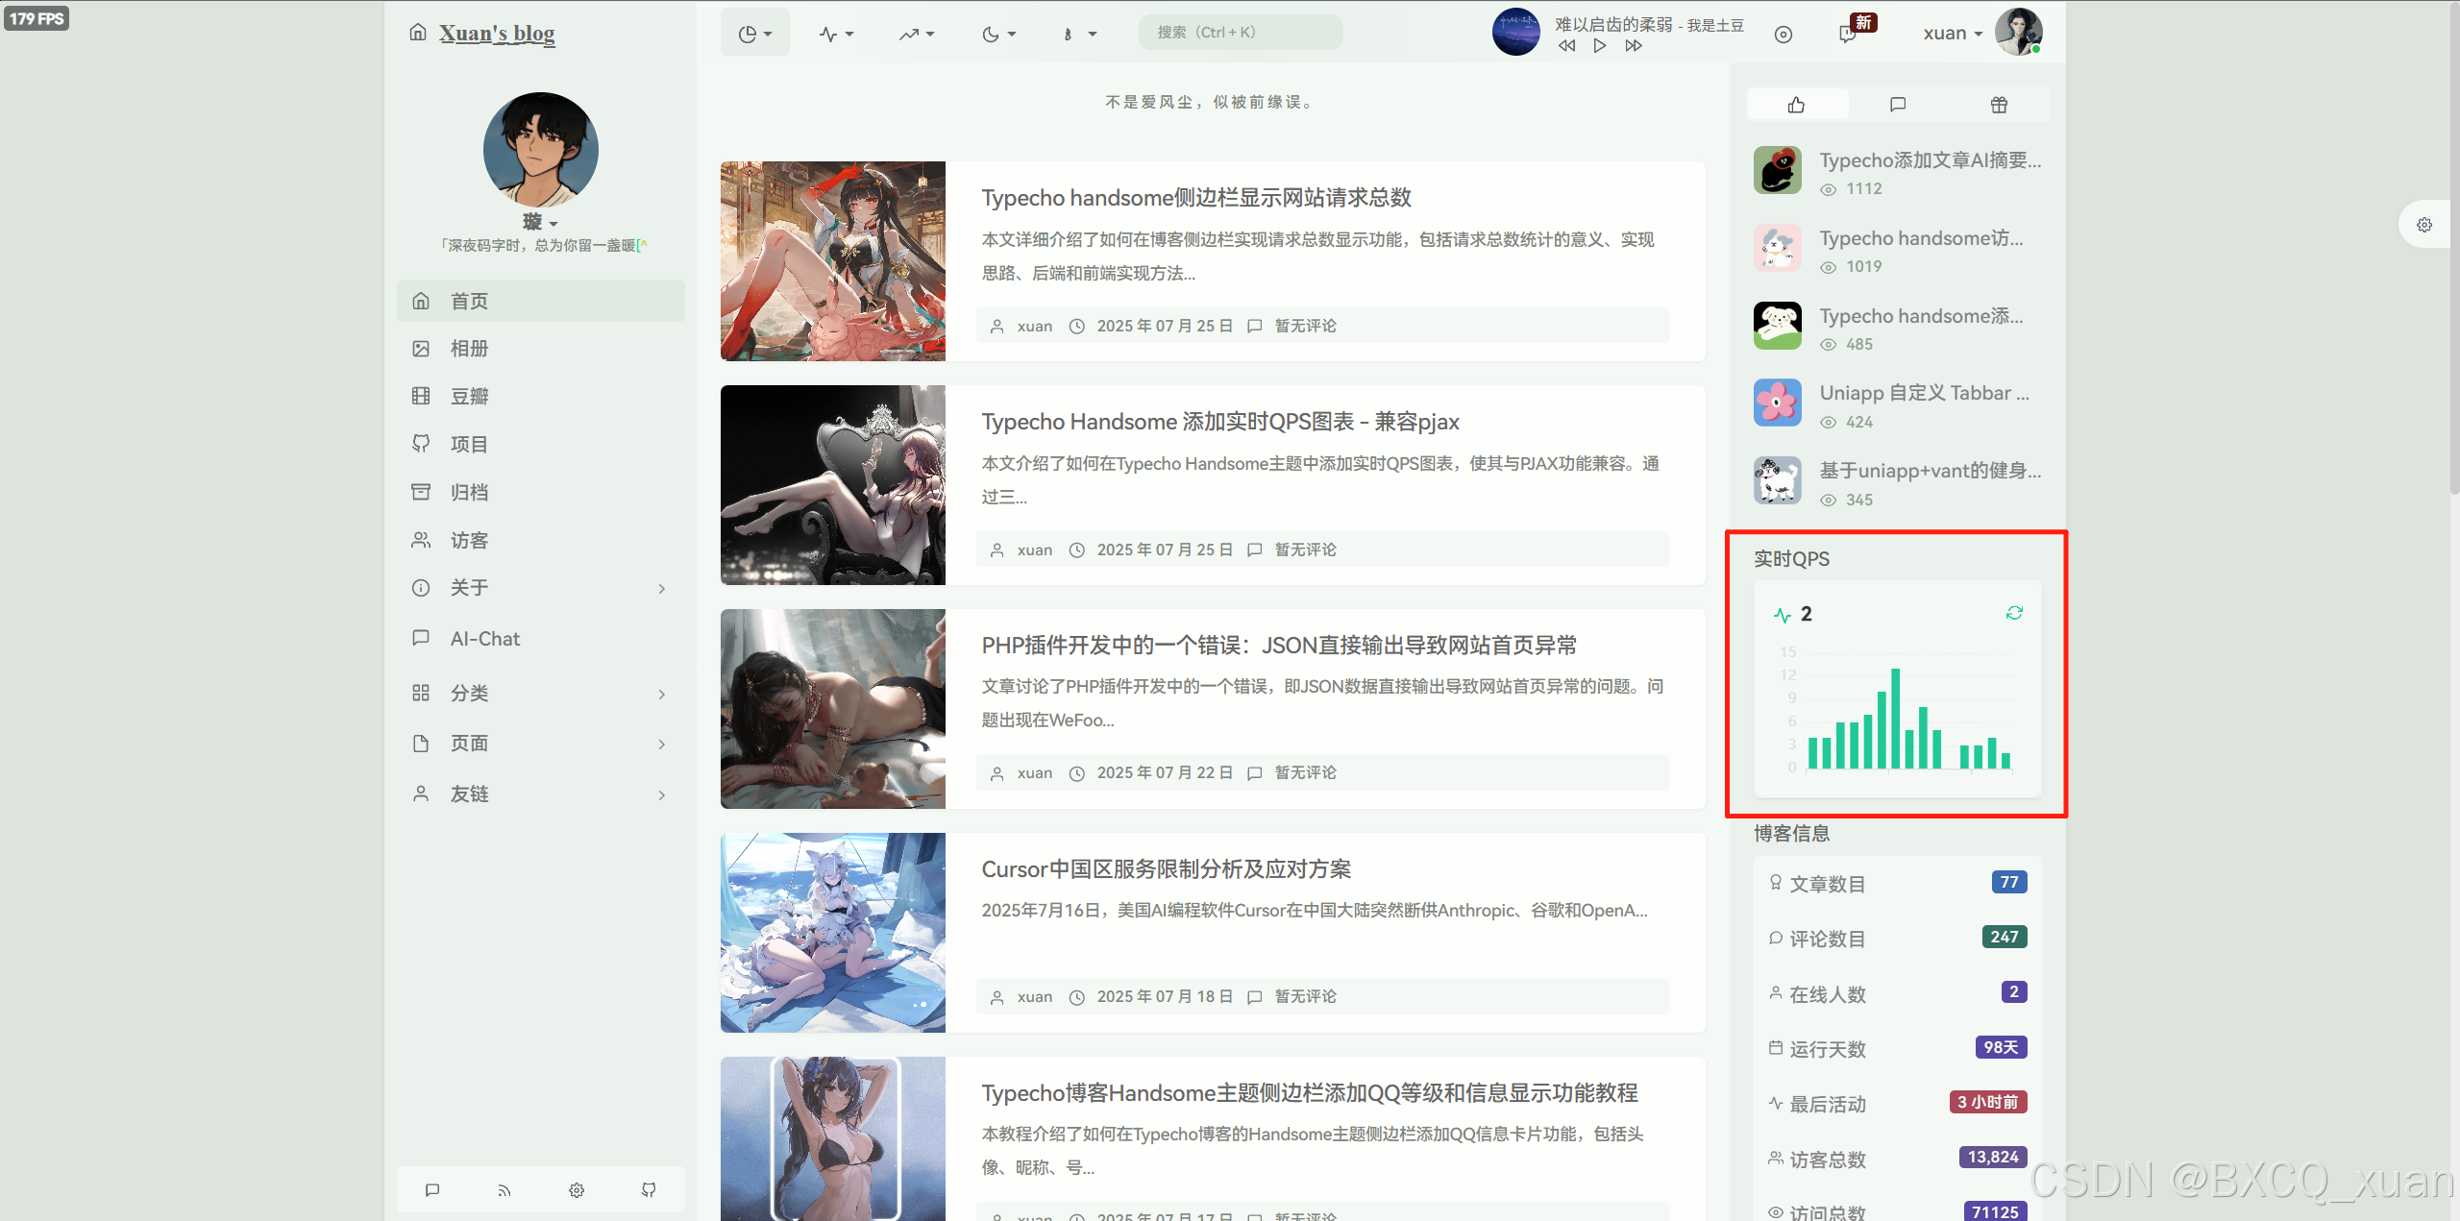Screen dimensions: 2460x1221
Task: Go to 首页 in the sidebar
Action: [x=541, y=301]
